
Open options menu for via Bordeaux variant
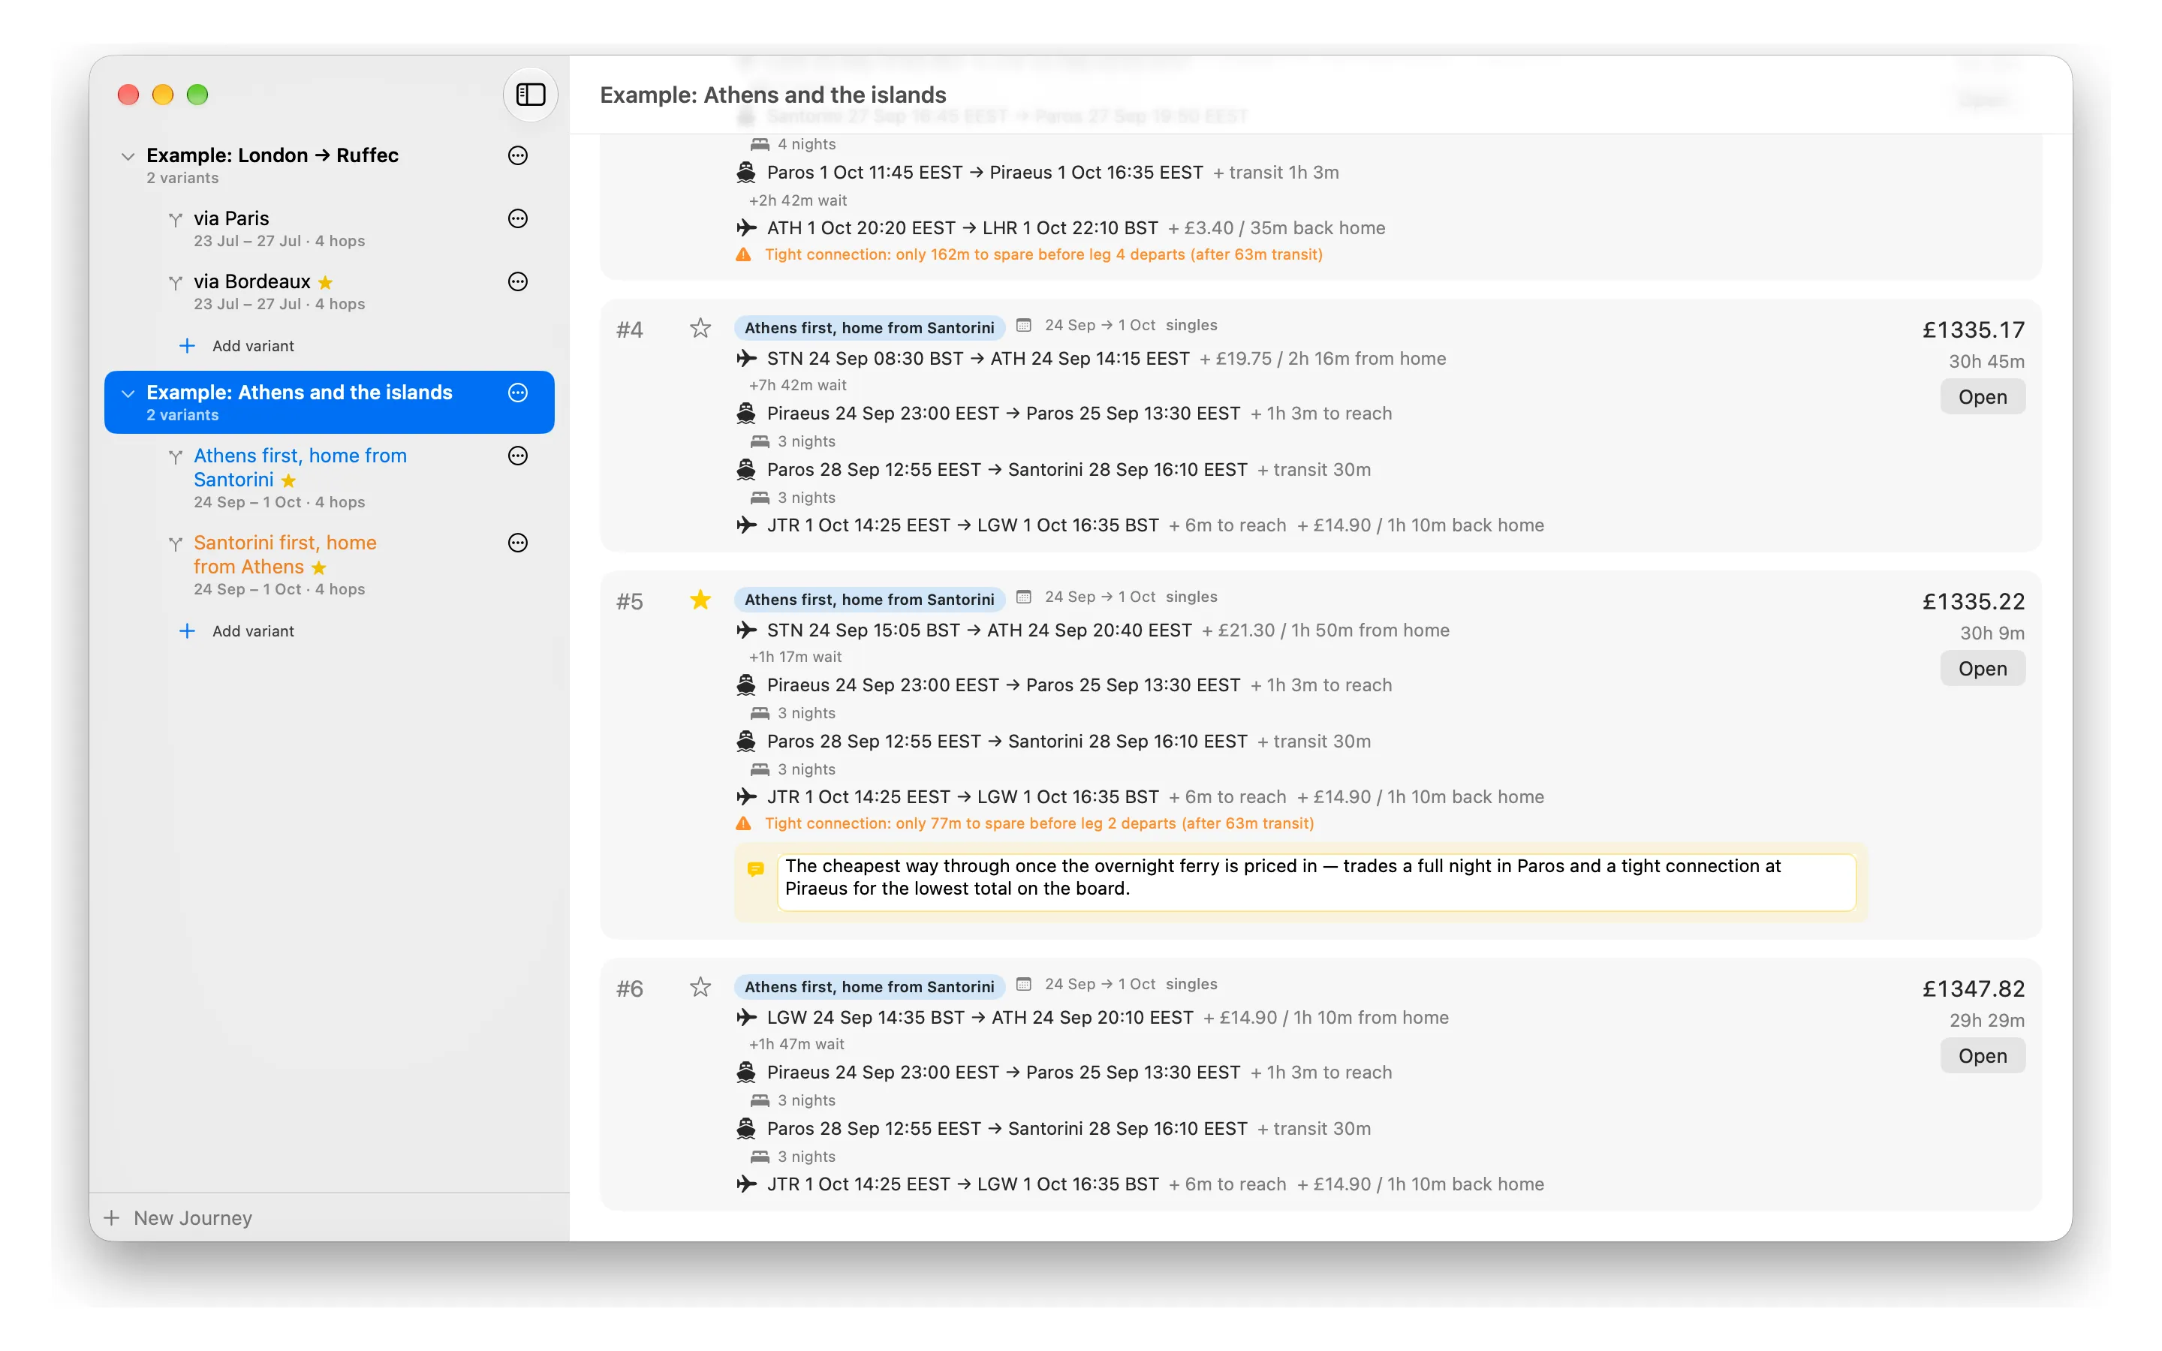click(x=518, y=281)
